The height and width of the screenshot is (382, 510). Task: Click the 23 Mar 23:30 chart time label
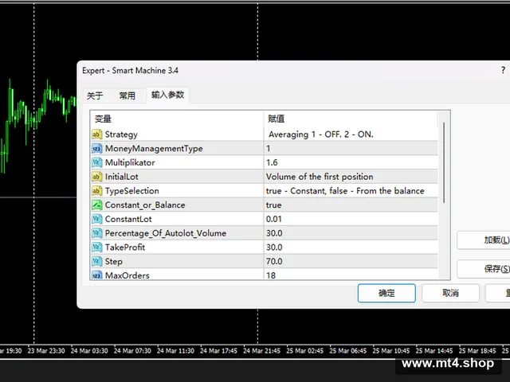pyautogui.click(x=46, y=351)
